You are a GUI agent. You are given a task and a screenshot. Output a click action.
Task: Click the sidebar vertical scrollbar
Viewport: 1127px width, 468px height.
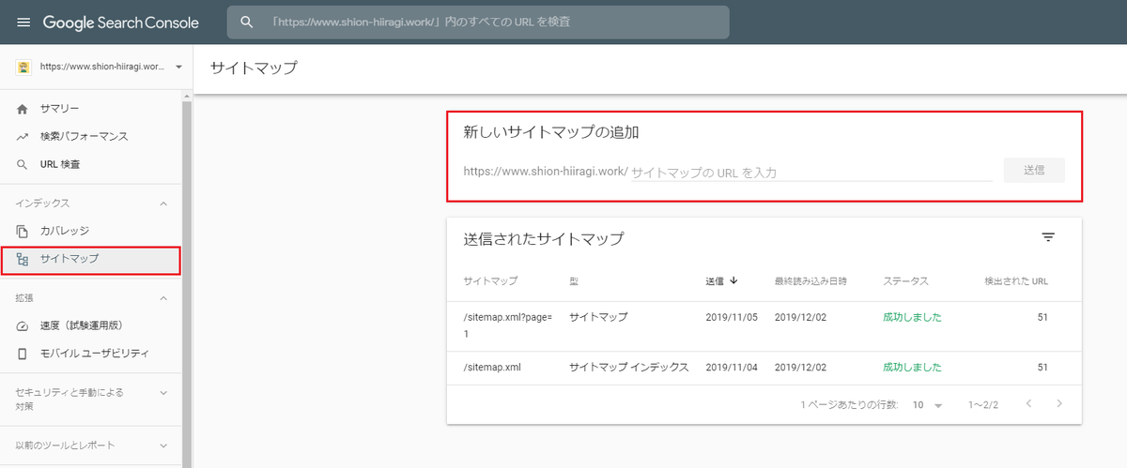(187, 281)
